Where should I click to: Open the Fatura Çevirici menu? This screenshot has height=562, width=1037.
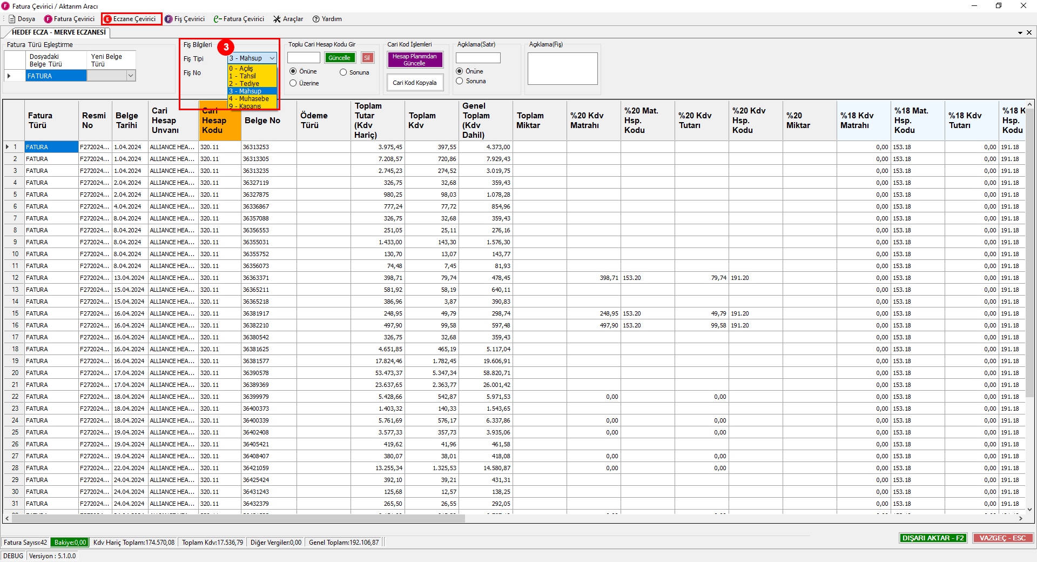[69, 19]
